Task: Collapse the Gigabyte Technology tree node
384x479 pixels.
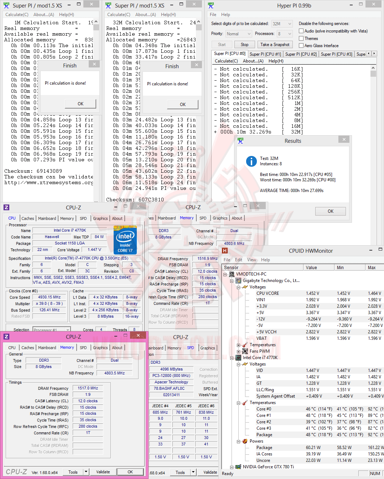Action: pyautogui.click(x=232, y=281)
